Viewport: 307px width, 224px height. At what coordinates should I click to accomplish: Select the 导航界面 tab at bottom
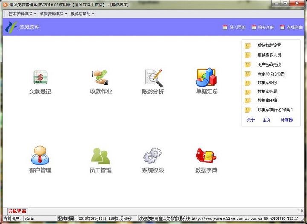(17, 211)
